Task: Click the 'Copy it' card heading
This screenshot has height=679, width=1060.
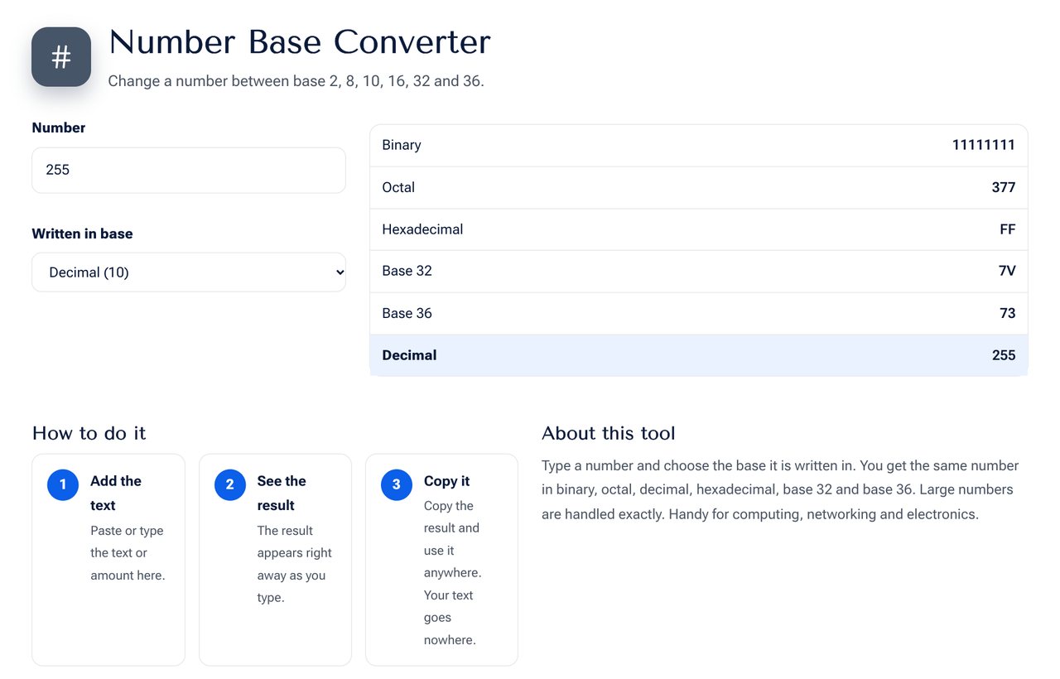Action: pos(446,481)
